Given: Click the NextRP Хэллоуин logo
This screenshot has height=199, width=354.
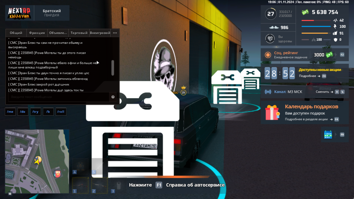Looking at the screenshot, I should click(19, 13).
